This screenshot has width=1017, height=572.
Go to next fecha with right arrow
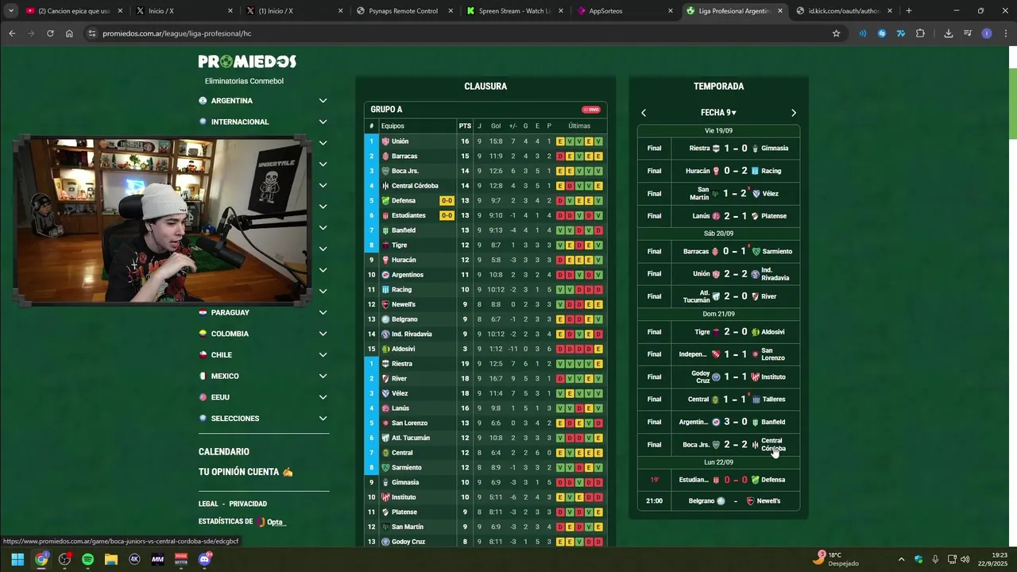pyautogui.click(x=793, y=113)
